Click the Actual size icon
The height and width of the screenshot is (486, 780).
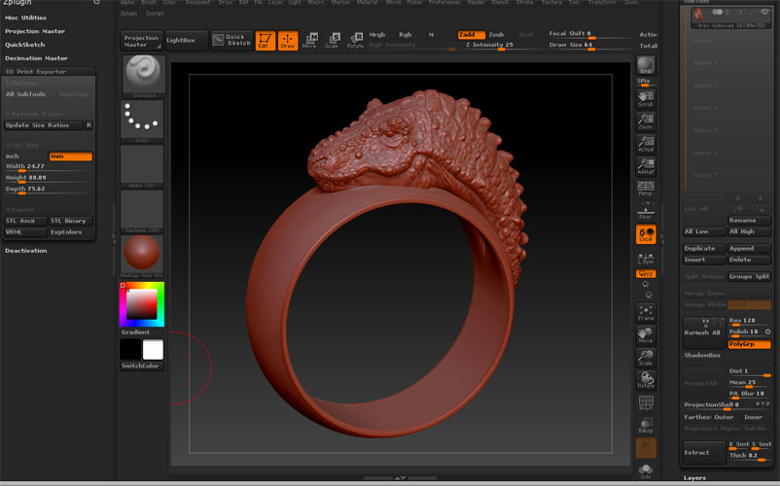646,144
